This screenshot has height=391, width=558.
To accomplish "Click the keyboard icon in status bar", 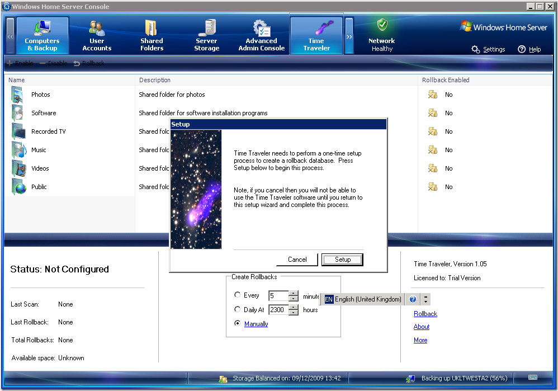I will 533,378.
